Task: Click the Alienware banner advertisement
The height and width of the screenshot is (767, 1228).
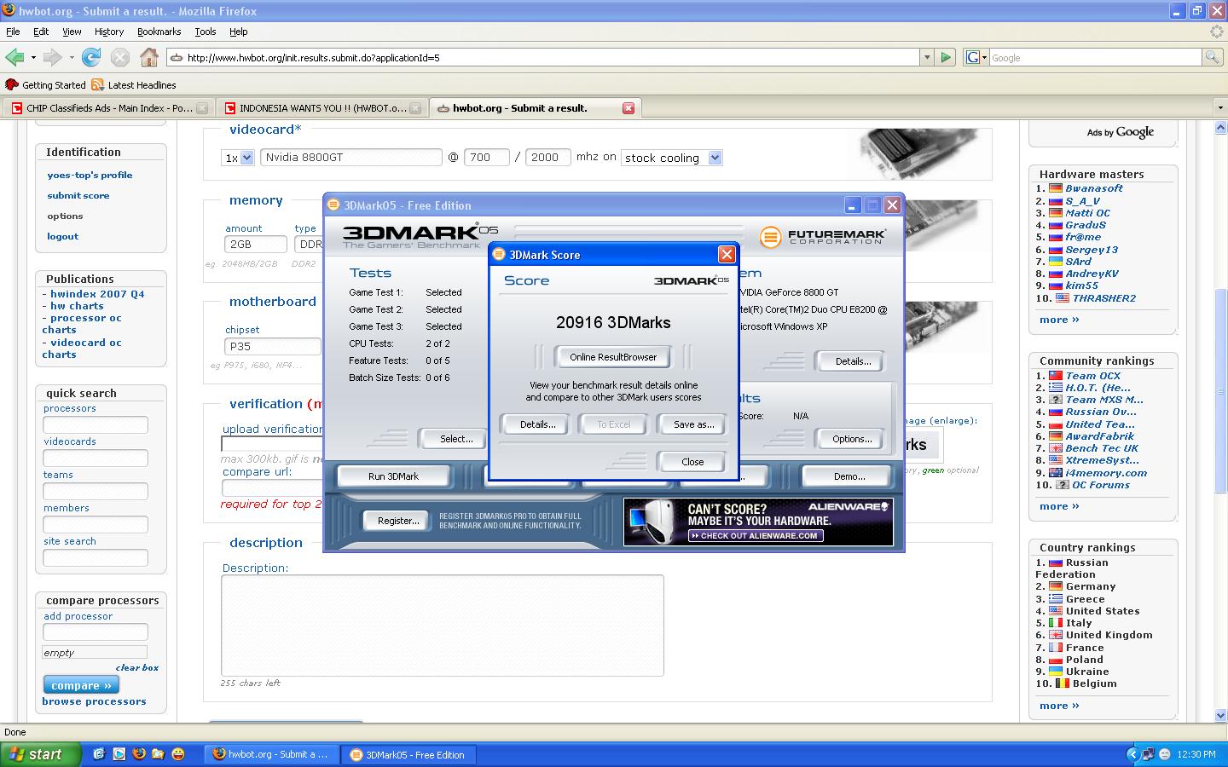Action: [758, 522]
